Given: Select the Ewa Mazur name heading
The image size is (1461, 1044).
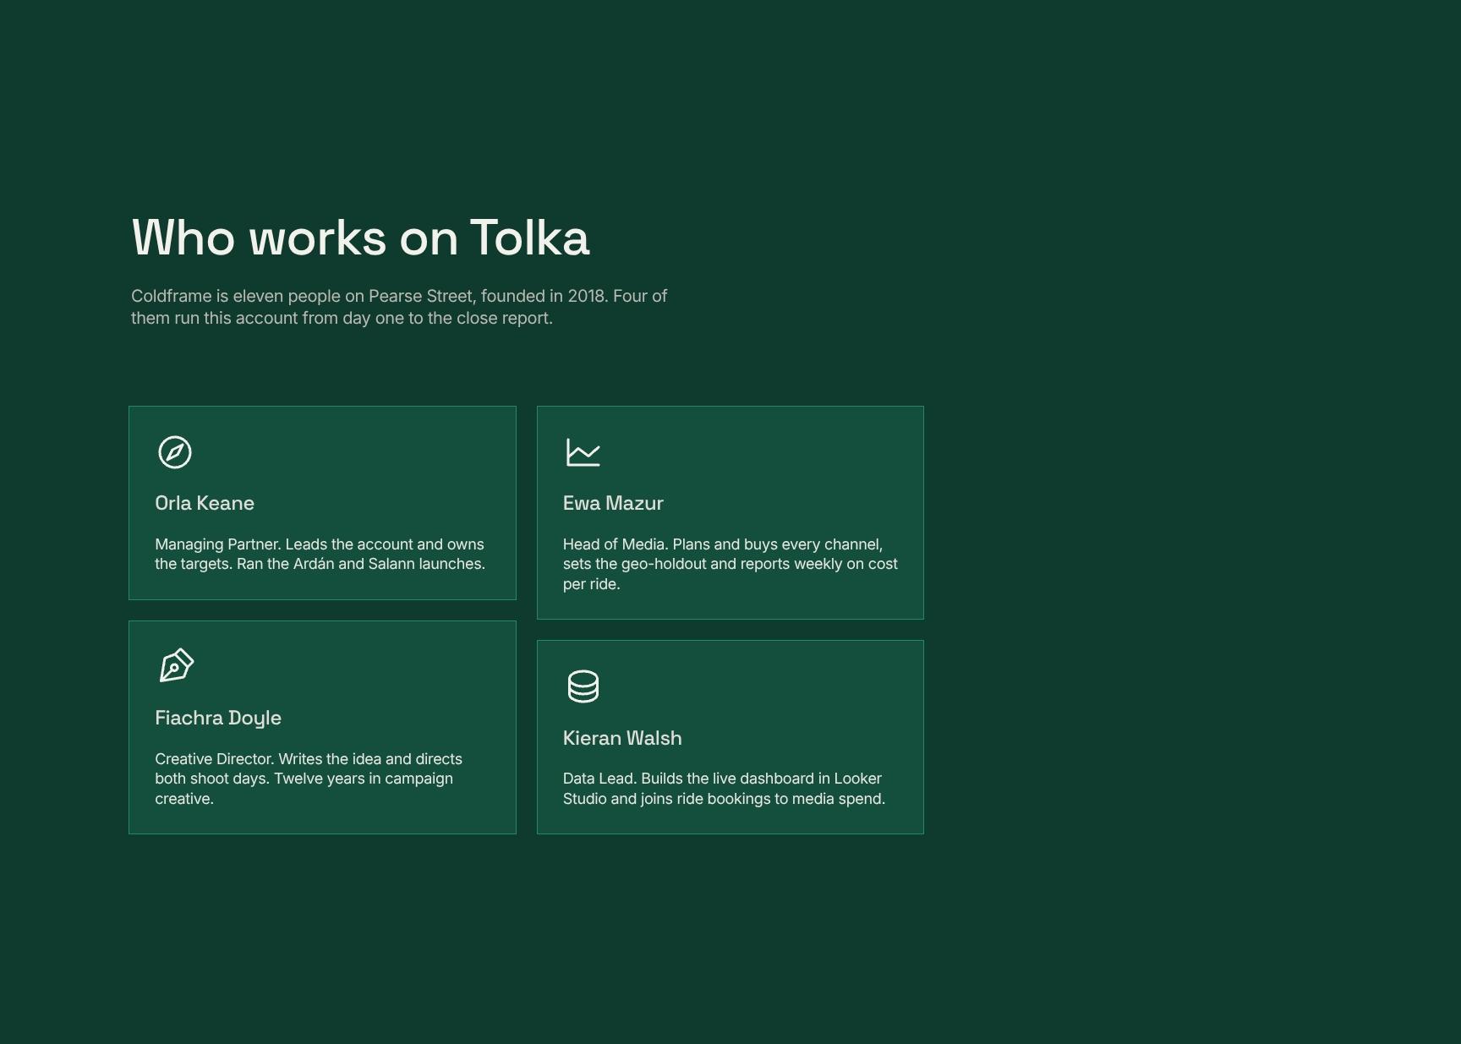Looking at the screenshot, I should pos(613,504).
